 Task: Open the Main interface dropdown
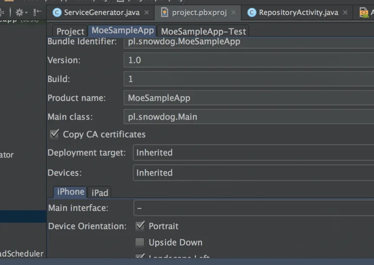pyautogui.click(x=254, y=208)
